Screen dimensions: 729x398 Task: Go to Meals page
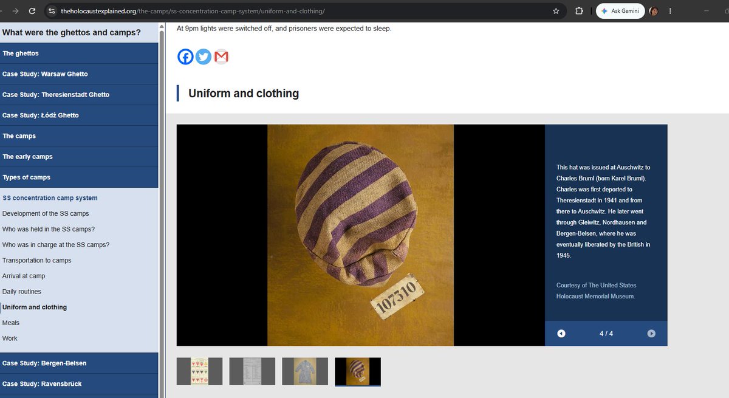click(x=11, y=323)
